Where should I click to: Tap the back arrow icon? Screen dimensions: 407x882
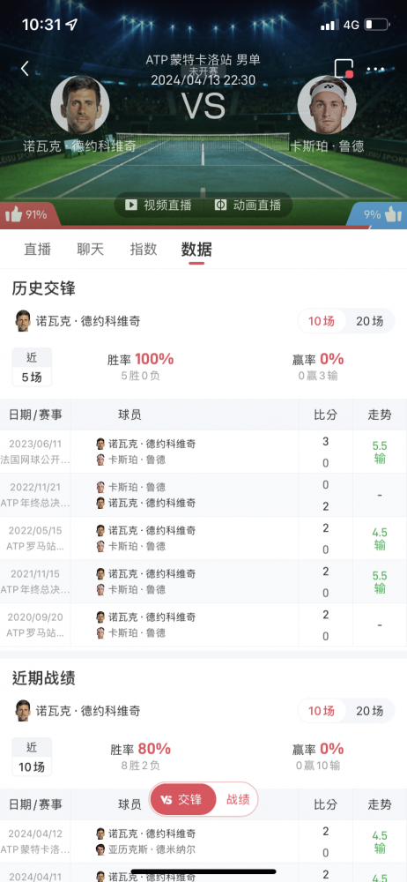[25, 69]
